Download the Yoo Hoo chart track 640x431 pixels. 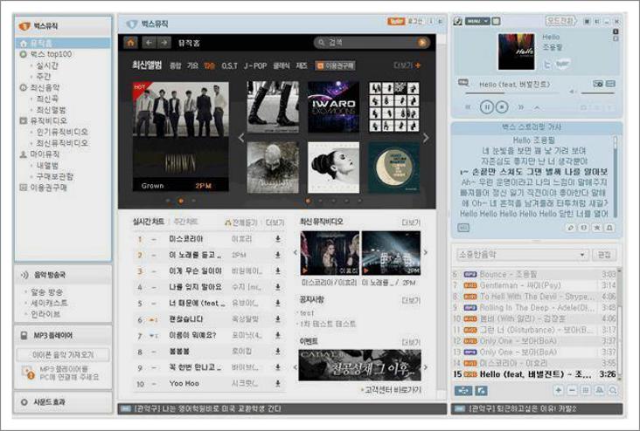[x=278, y=383]
